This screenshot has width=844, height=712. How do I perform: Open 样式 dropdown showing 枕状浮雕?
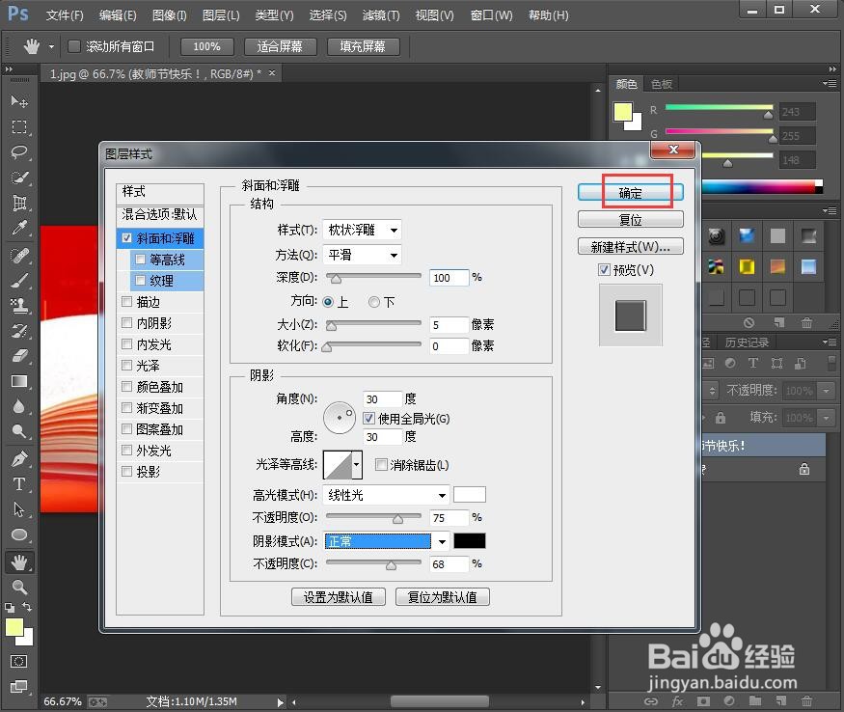pyautogui.click(x=362, y=230)
